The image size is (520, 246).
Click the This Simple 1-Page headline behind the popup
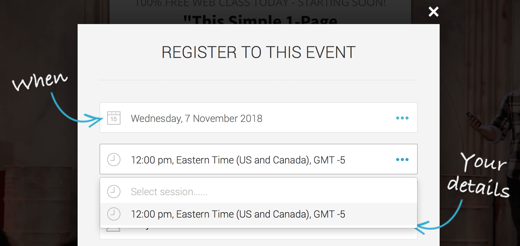tap(260, 20)
